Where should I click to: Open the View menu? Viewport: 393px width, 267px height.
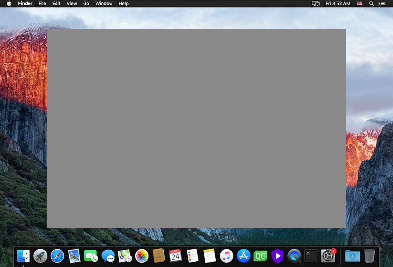click(72, 3)
